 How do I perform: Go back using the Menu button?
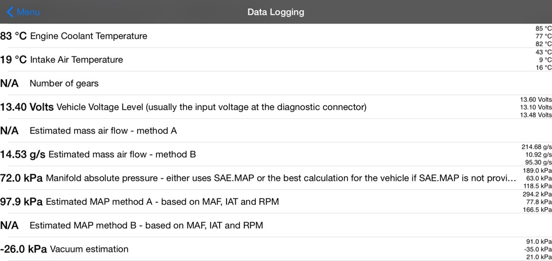point(28,12)
